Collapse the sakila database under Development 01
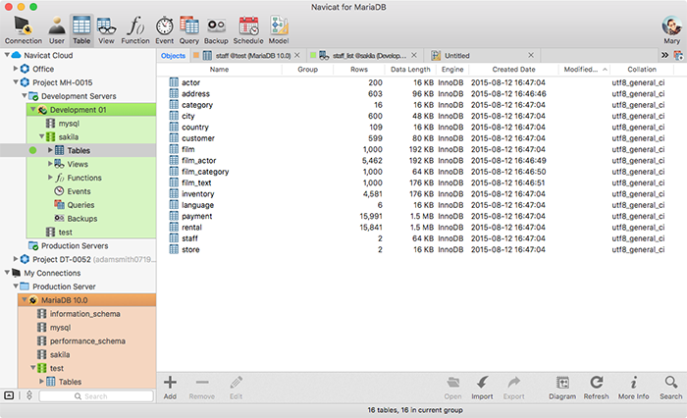Screen dimensions: 687x418 pyautogui.click(x=42, y=136)
